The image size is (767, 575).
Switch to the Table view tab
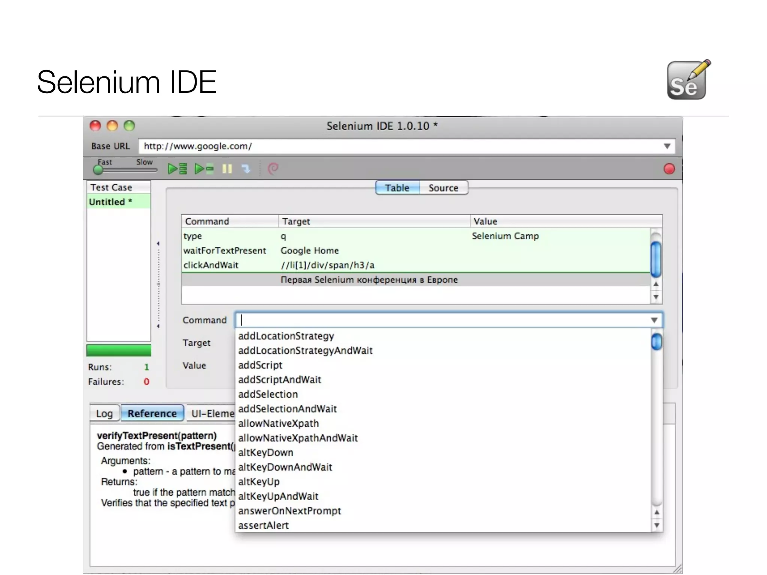tap(397, 188)
